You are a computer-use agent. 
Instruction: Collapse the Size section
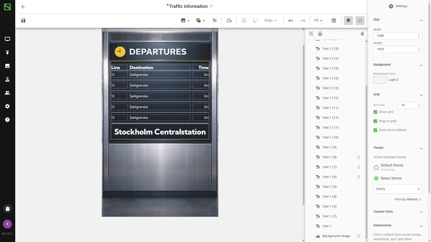421,21
